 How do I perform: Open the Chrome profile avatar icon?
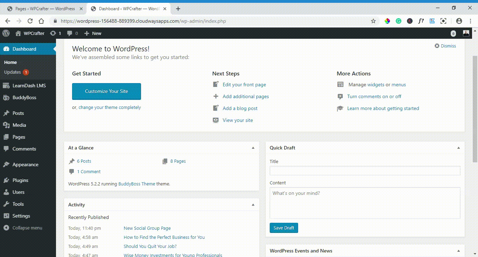coord(459,21)
